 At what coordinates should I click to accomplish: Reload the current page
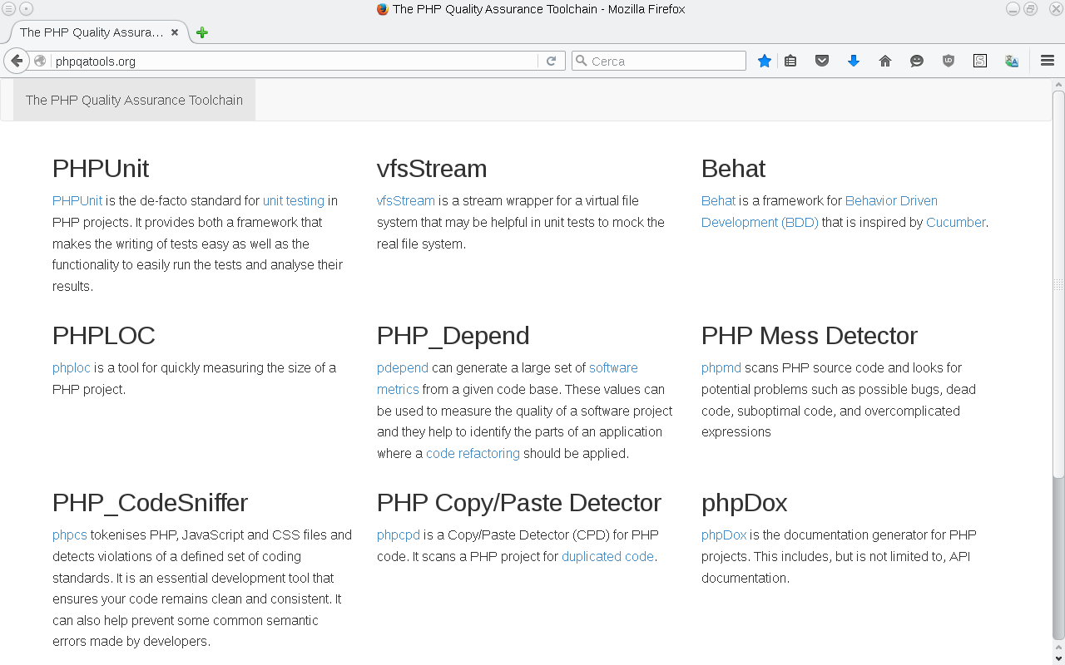coord(551,61)
